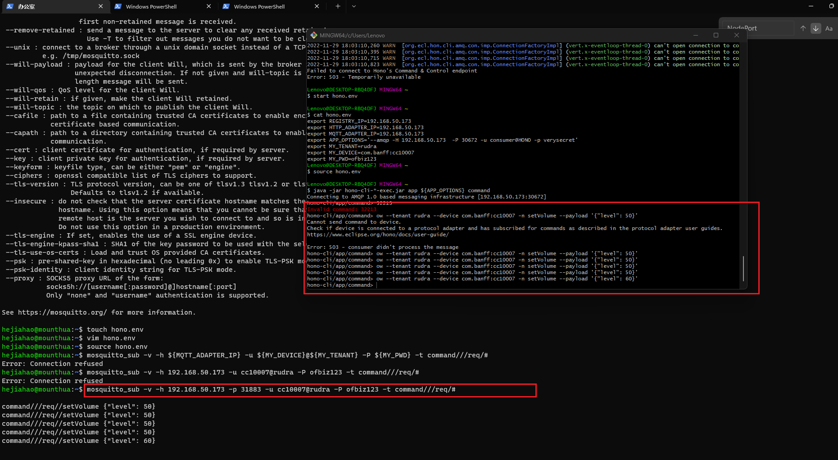Find next match with down arrow
The width and height of the screenshot is (838, 460).
click(815, 28)
